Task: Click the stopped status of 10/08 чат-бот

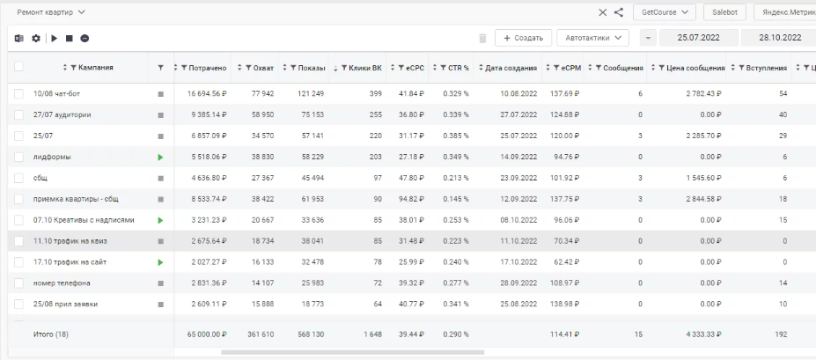Action: (160, 94)
